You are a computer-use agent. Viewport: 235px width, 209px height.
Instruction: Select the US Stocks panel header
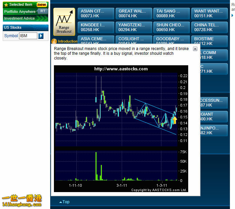pos(25,27)
